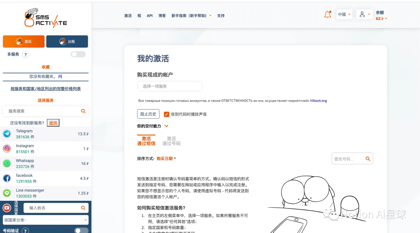This screenshot has width=420, height=233.
Task: Click the Telegram service icon
Action: [7, 134]
